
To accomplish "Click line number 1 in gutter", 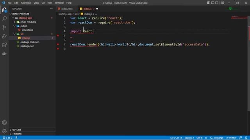I will (64, 18).
